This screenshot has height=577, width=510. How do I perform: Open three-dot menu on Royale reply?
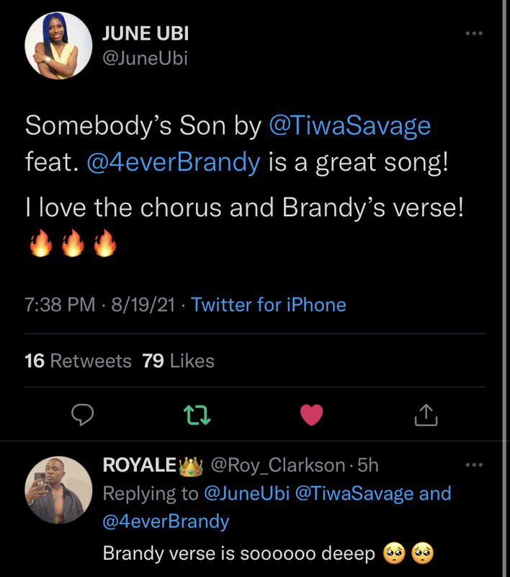tap(474, 464)
